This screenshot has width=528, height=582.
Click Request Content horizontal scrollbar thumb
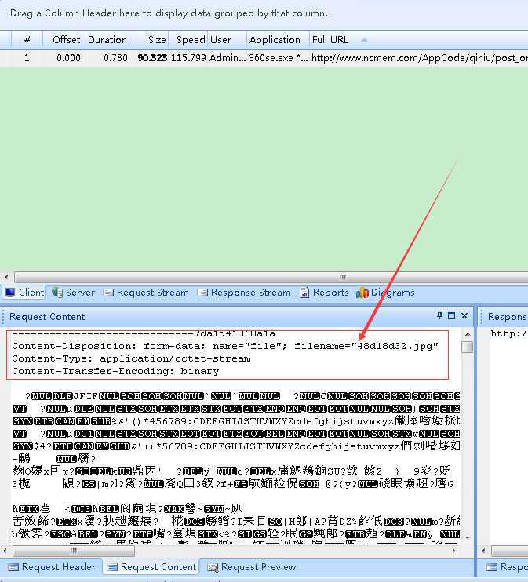point(74,551)
